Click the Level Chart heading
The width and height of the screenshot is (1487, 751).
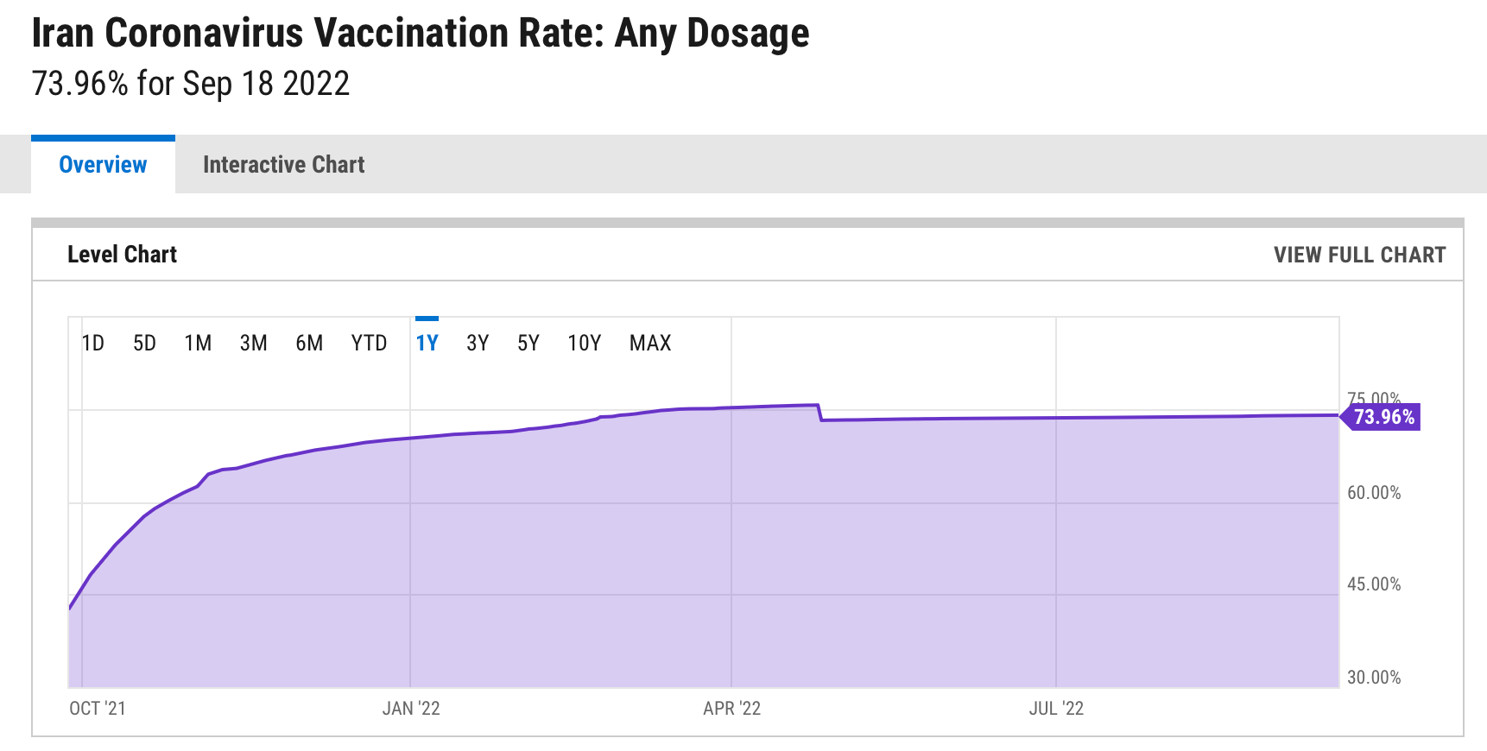point(122,255)
